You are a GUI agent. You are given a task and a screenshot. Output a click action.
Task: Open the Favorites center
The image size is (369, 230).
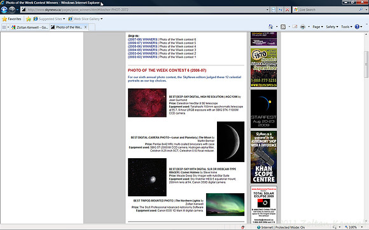[x=11, y=19]
